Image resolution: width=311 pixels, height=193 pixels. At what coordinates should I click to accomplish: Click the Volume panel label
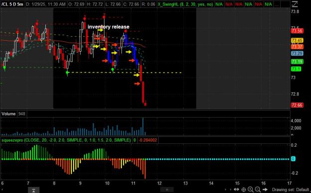8,114
